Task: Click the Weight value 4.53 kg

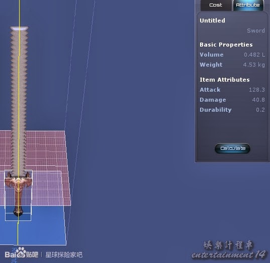Action: (254, 65)
